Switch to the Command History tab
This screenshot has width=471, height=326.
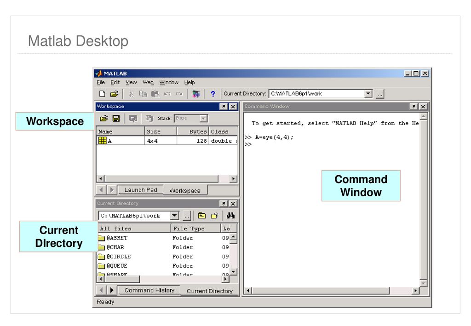click(149, 290)
